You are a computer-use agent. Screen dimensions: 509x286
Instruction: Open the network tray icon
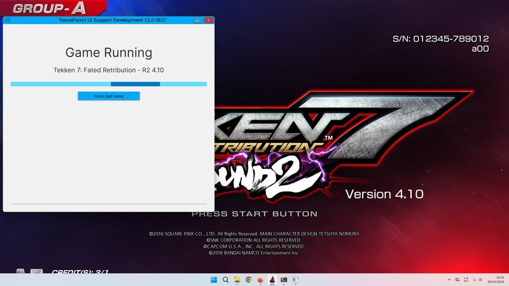point(474,280)
